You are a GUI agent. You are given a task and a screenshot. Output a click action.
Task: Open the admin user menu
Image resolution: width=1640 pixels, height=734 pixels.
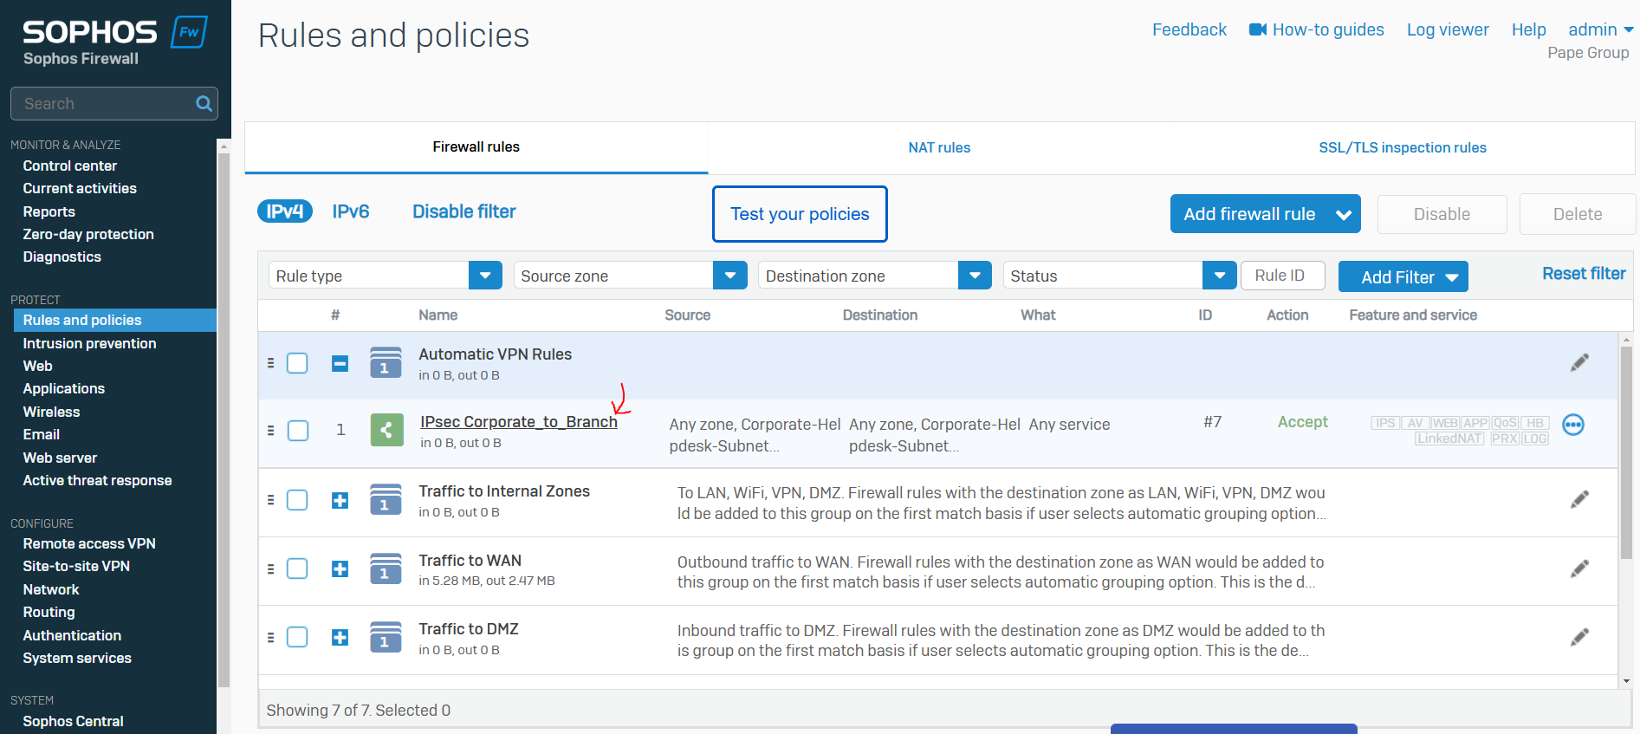point(1601,29)
